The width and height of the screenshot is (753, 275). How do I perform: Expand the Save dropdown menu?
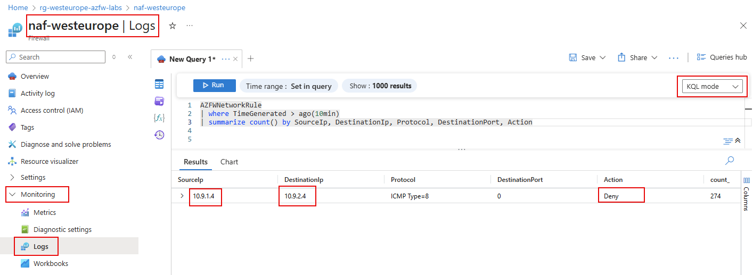coord(603,57)
